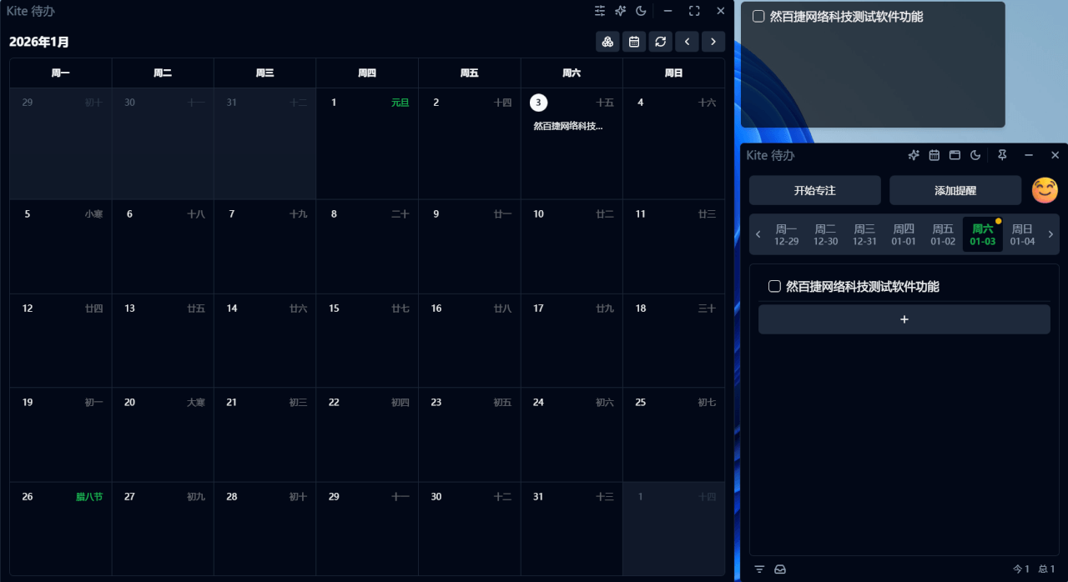Open settings sliders icon in calendar window
1068x582 pixels.
600,11
